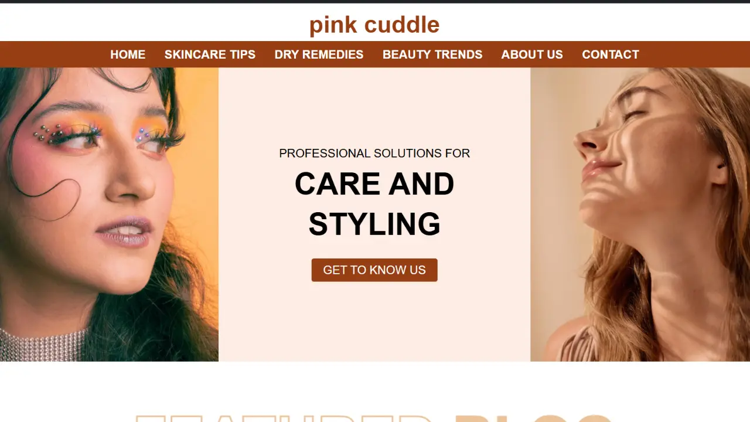The height and width of the screenshot is (422, 750).
Task: Visit the ABOUT US page
Action: pos(532,55)
